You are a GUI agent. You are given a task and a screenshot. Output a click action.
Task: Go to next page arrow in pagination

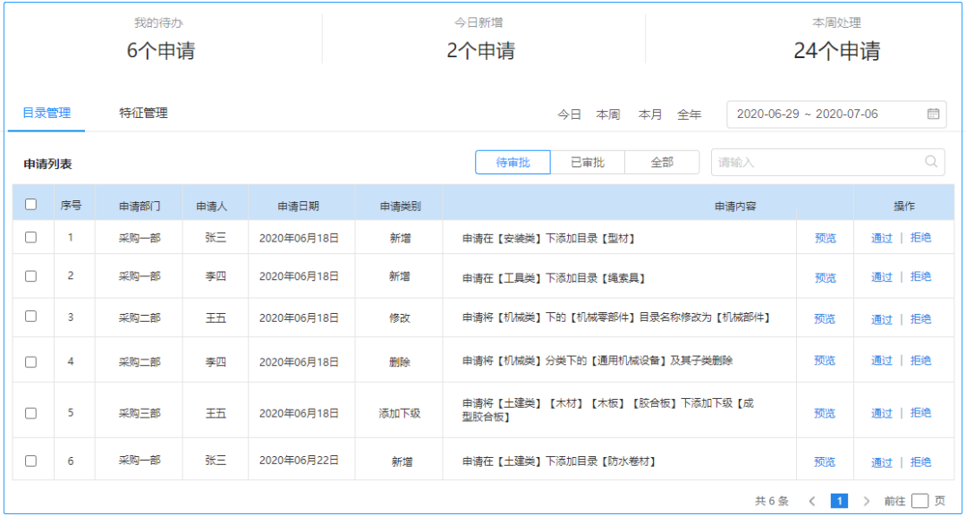click(866, 501)
